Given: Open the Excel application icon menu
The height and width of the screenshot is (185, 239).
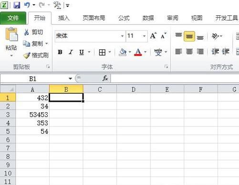Looking at the screenshot, I should pyautogui.click(x=4, y=5).
